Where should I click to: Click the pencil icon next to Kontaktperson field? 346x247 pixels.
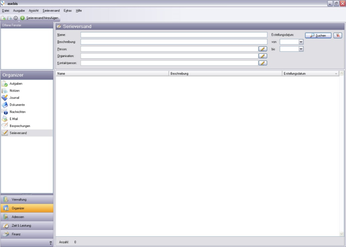click(x=263, y=63)
